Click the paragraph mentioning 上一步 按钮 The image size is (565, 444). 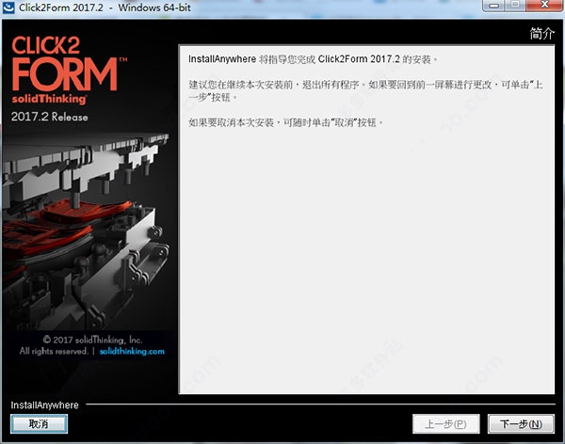pyautogui.click(x=365, y=90)
